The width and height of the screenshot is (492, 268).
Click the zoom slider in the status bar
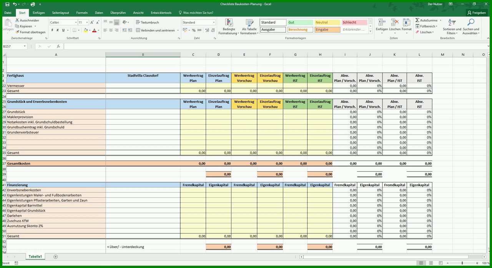[x=462, y=263]
